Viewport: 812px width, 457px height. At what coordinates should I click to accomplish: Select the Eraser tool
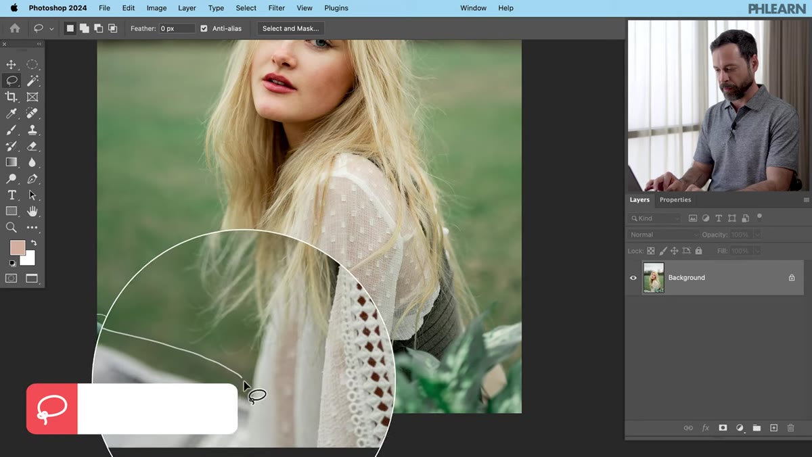pos(32,146)
